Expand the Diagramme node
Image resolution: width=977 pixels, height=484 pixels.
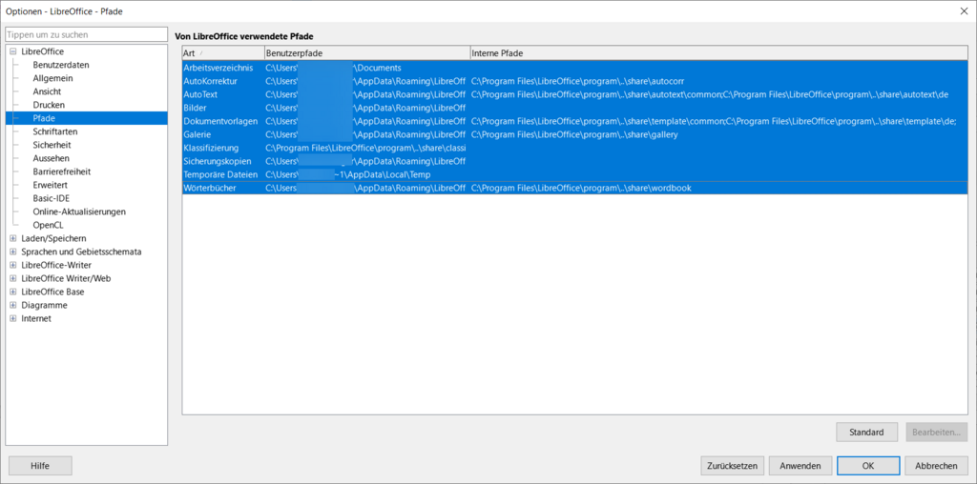13,306
